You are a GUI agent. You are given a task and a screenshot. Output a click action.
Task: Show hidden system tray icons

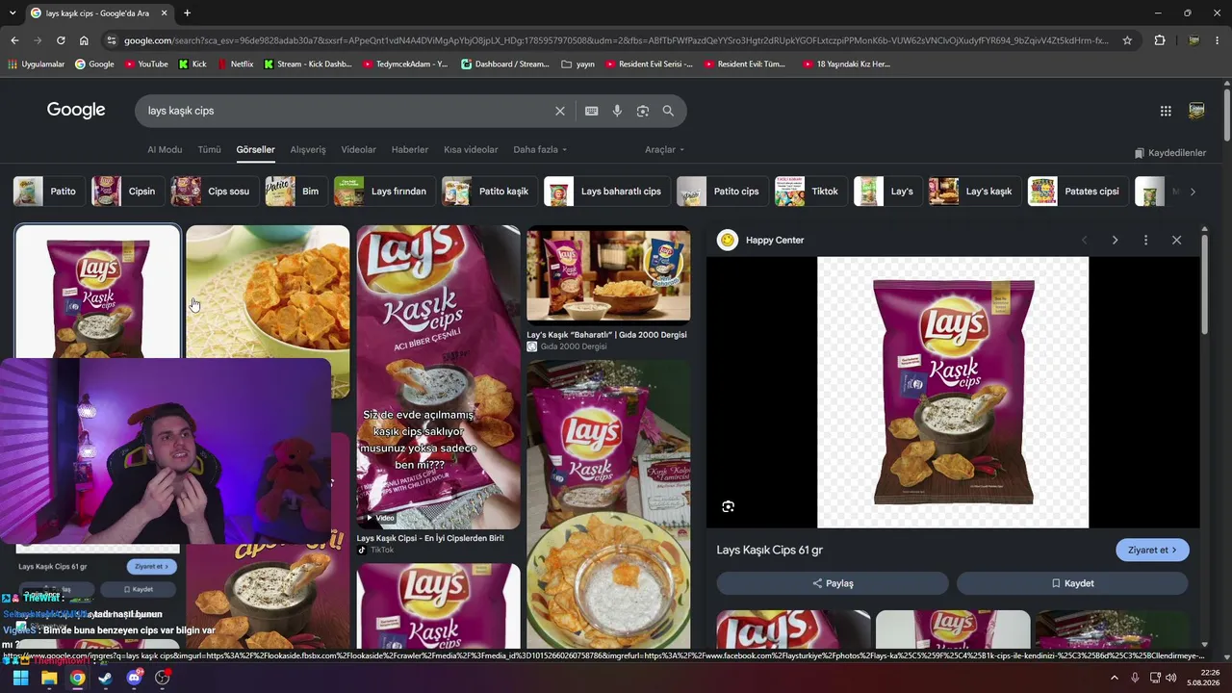coord(1115,678)
